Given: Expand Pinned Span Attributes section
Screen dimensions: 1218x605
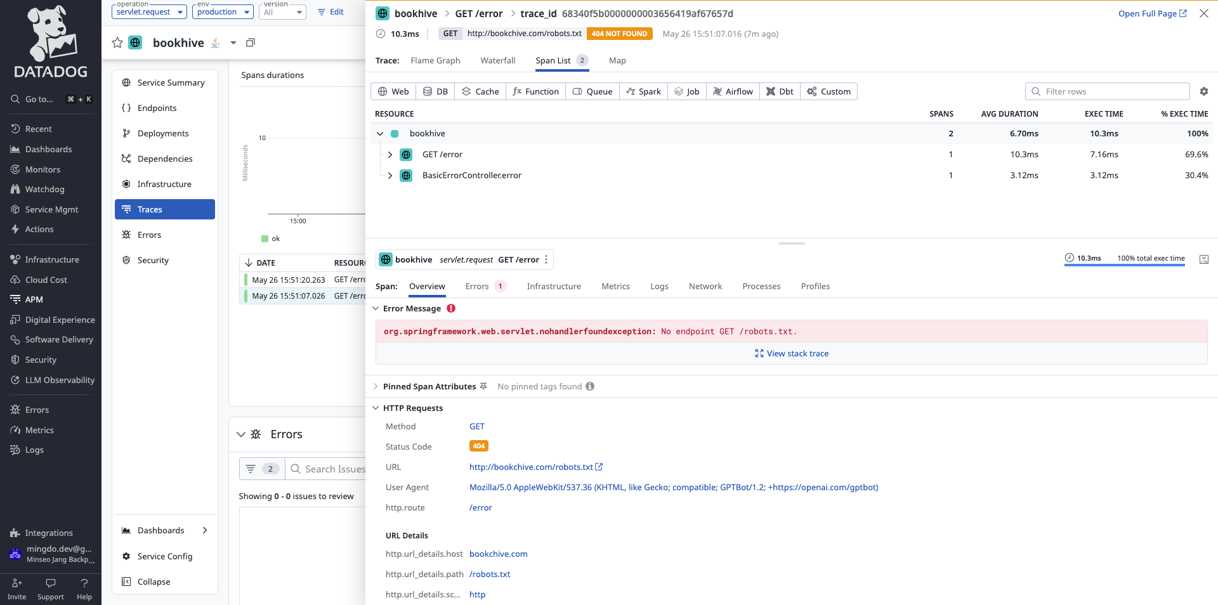Looking at the screenshot, I should pos(376,386).
